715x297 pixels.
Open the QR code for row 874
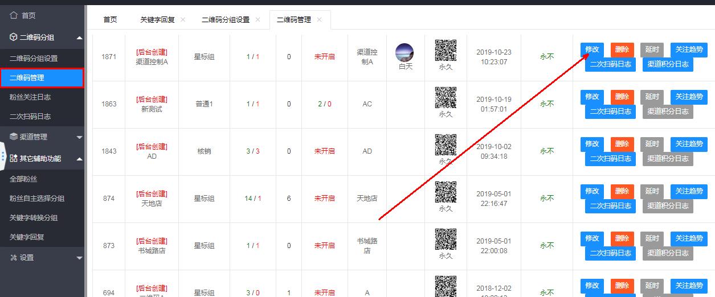446,192
